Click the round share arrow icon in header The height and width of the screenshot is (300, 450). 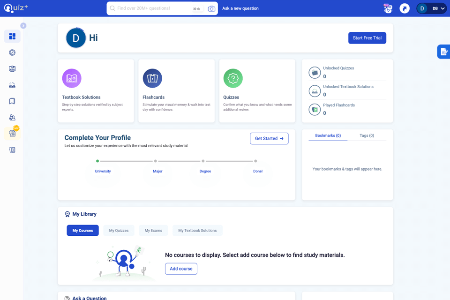click(405, 8)
